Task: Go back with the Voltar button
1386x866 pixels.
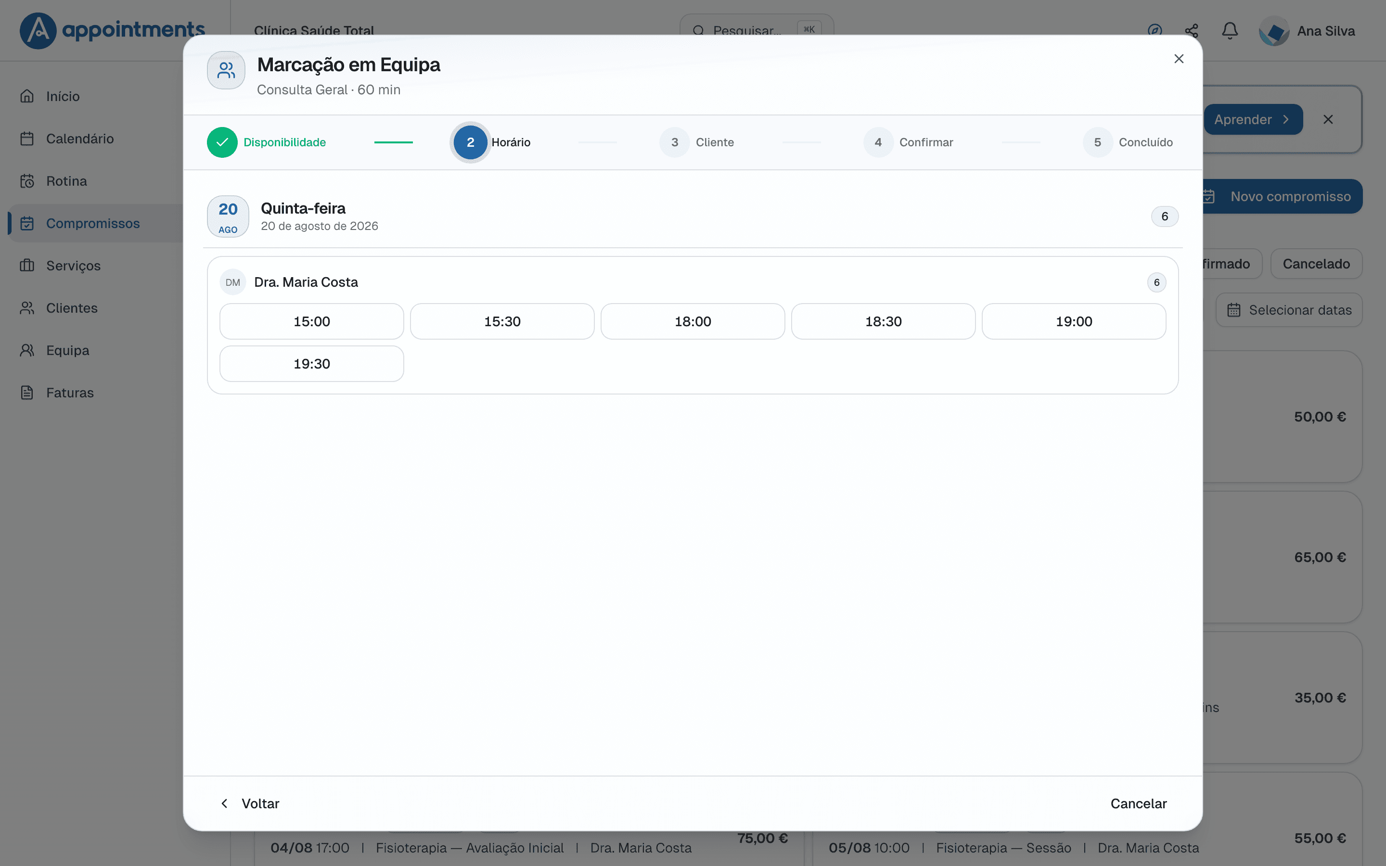Action: point(250,803)
